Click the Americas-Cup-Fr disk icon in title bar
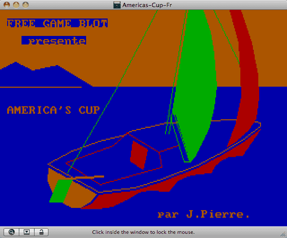Viewport: 287px width, 238px height. (117, 5)
